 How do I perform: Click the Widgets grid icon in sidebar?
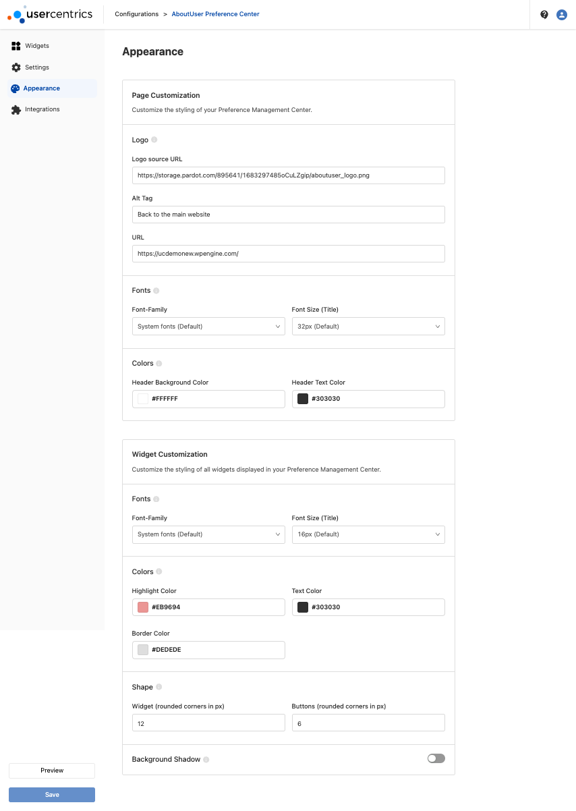pos(16,46)
